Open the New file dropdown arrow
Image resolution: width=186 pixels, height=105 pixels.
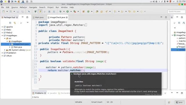(x=7, y=12)
